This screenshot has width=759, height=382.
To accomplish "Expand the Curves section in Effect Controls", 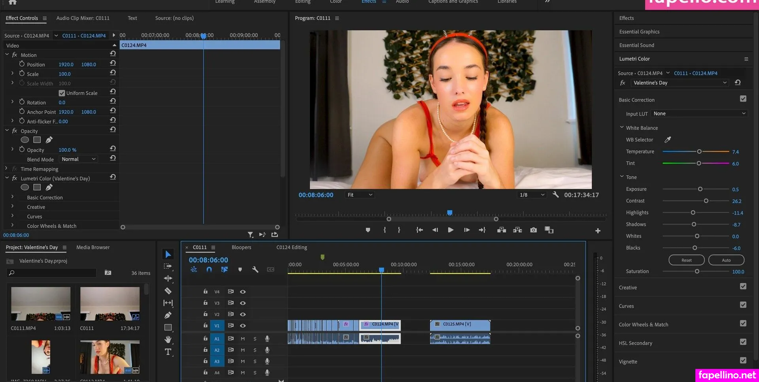I will click(12, 216).
